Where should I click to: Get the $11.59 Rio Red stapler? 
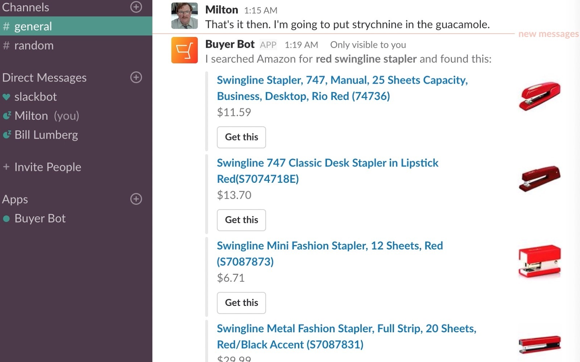coord(241,137)
